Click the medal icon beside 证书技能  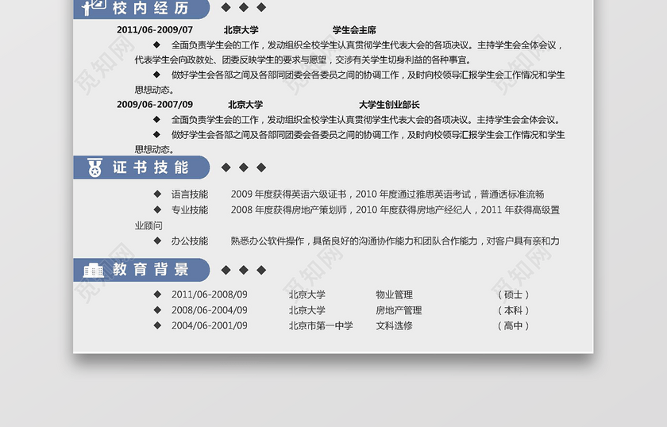(94, 167)
